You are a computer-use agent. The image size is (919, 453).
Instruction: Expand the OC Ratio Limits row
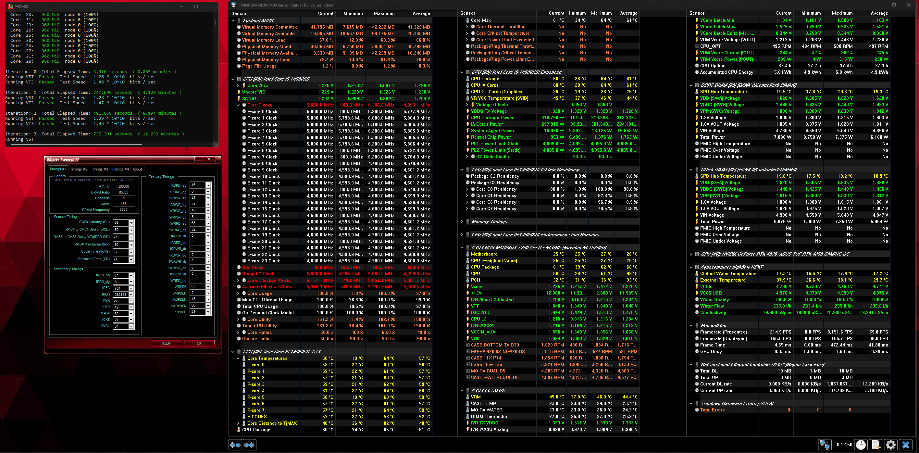click(x=467, y=157)
